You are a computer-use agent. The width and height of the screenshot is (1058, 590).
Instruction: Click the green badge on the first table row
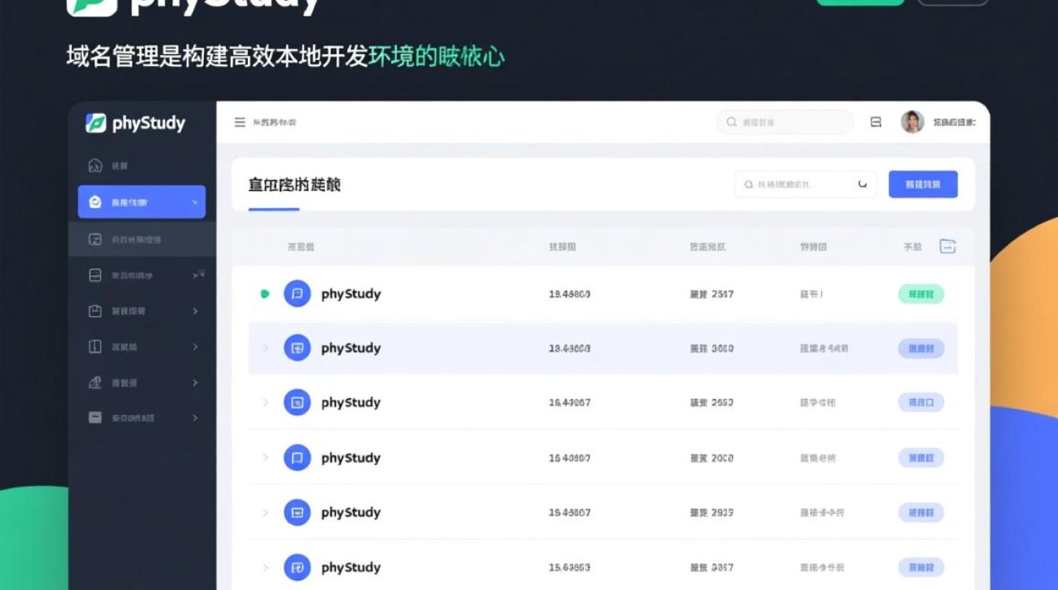pos(920,293)
